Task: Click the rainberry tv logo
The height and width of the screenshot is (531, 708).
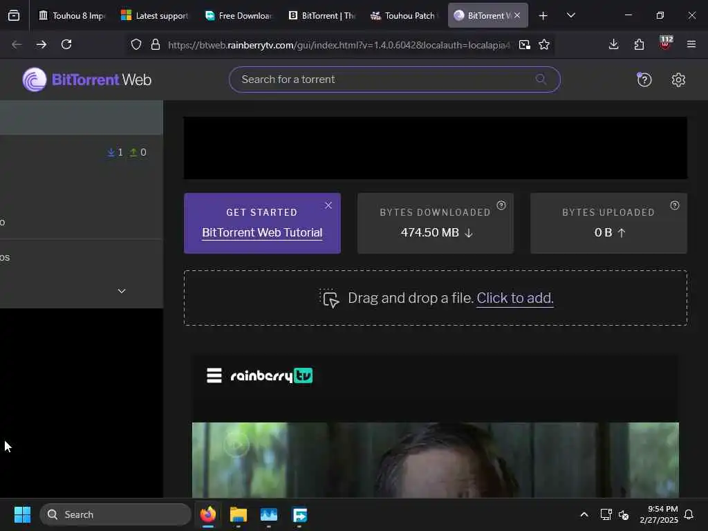Action: tap(271, 375)
